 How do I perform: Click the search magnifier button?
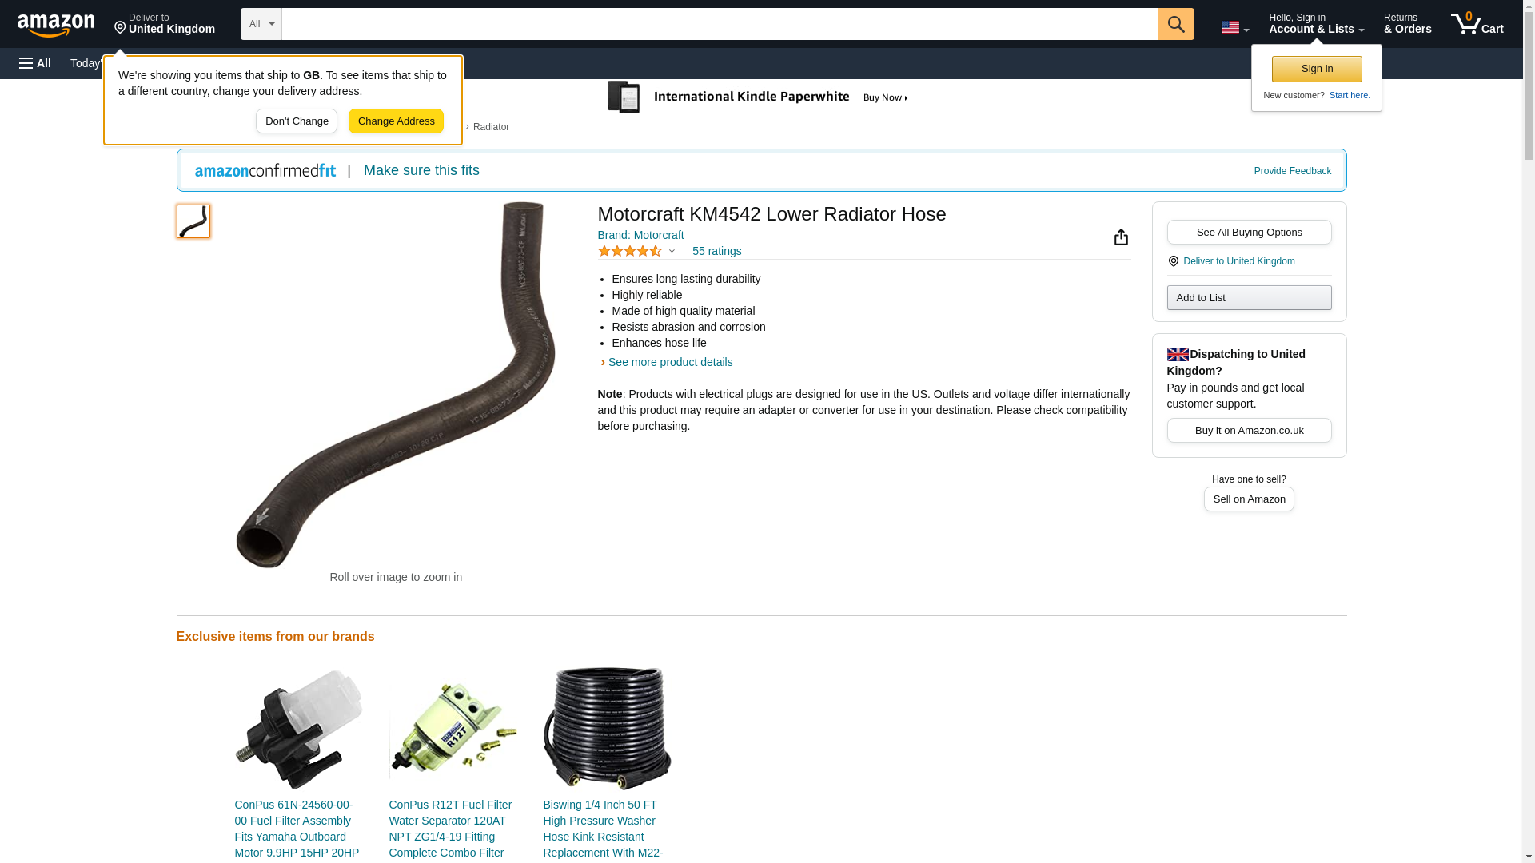[x=1176, y=24]
